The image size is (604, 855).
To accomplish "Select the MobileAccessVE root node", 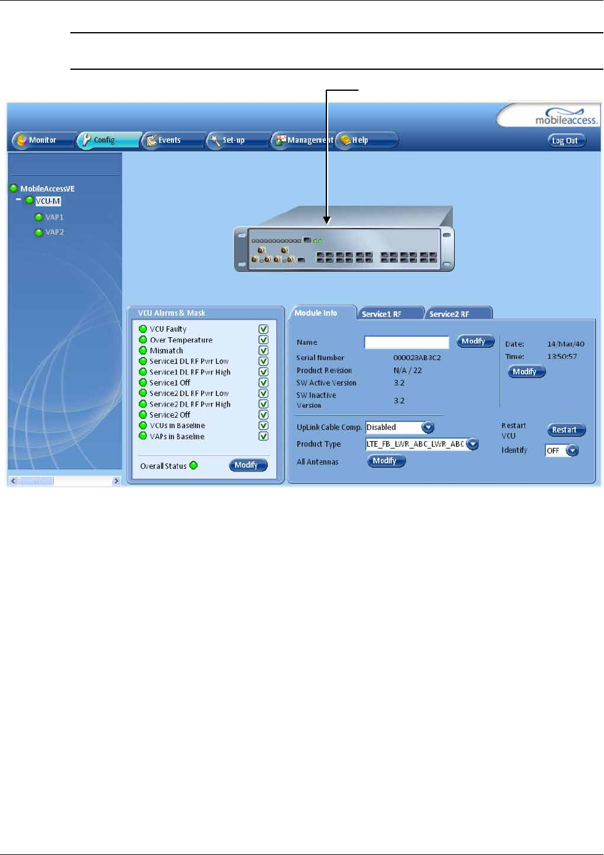I will [x=48, y=188].
